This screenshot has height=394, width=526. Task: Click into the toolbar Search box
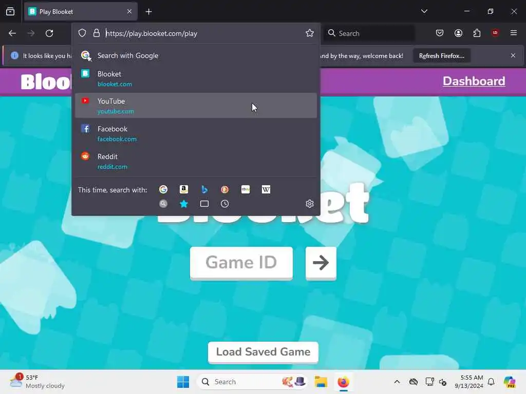coord(369,33)
